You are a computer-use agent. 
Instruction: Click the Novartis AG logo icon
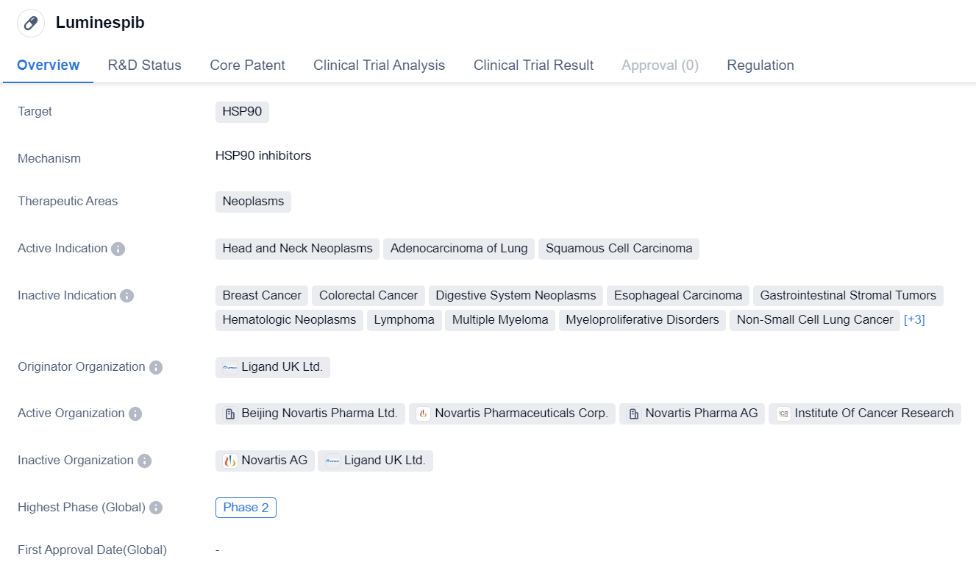click(230, 461)
